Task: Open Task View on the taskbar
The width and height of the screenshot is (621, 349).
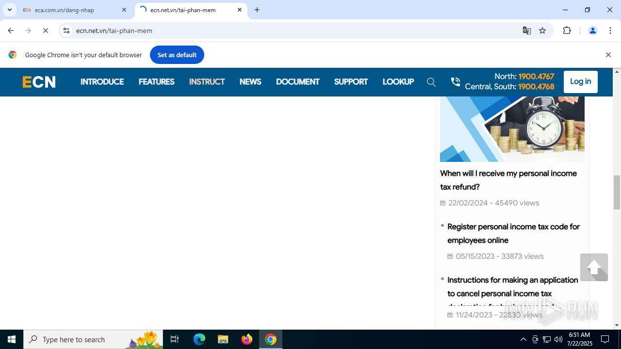Action: [x=175, y=339]
